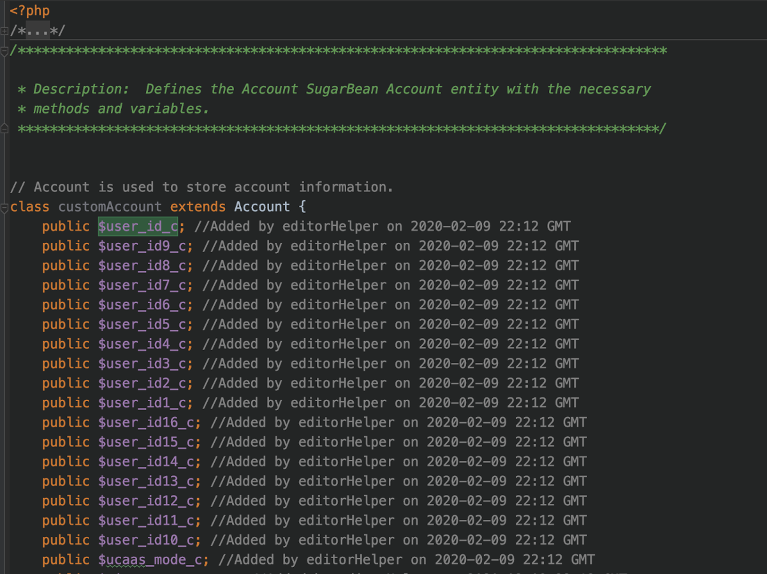Click the $user_id5_c property name

point(145,325)
